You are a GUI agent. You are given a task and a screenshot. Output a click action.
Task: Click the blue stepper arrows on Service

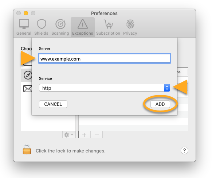[x=167, y=88]
